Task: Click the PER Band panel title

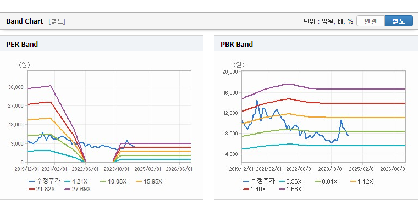Action: tap(22, 44)
